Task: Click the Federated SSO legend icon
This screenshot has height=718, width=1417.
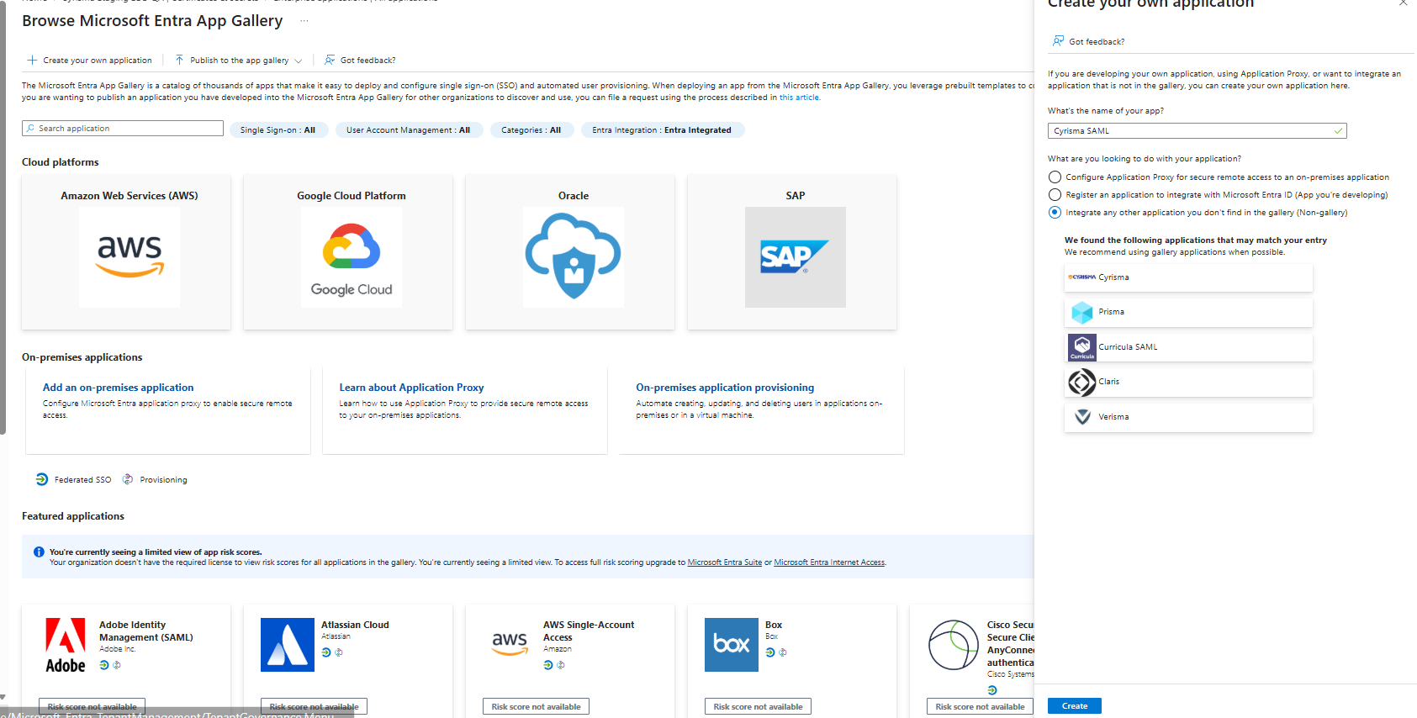Action: coord(42,479)
